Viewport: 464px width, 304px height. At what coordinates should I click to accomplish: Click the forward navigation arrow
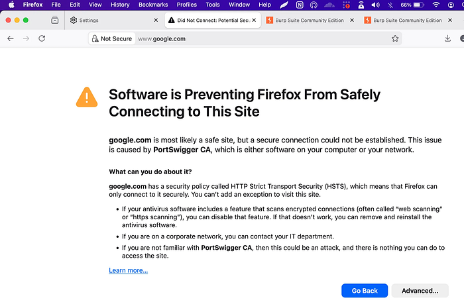[26, 38]
